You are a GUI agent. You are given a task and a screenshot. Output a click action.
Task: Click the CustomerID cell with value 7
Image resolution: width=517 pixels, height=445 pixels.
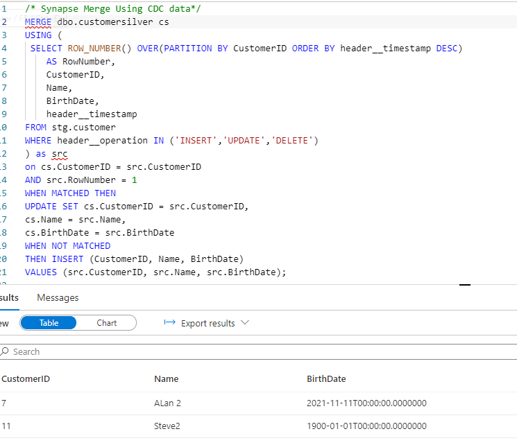4,403
